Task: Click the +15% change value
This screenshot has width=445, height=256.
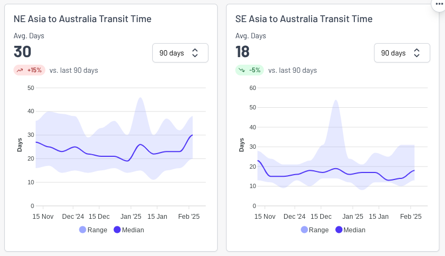Action: [x=35, y=70]
